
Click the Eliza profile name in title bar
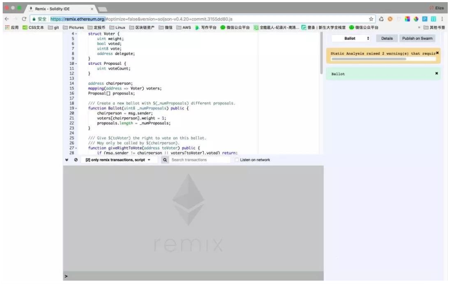click(439, 8)
